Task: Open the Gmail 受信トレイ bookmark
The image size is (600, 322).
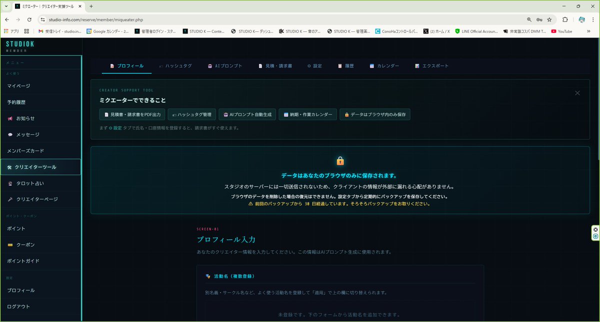Action: (59, 31)
